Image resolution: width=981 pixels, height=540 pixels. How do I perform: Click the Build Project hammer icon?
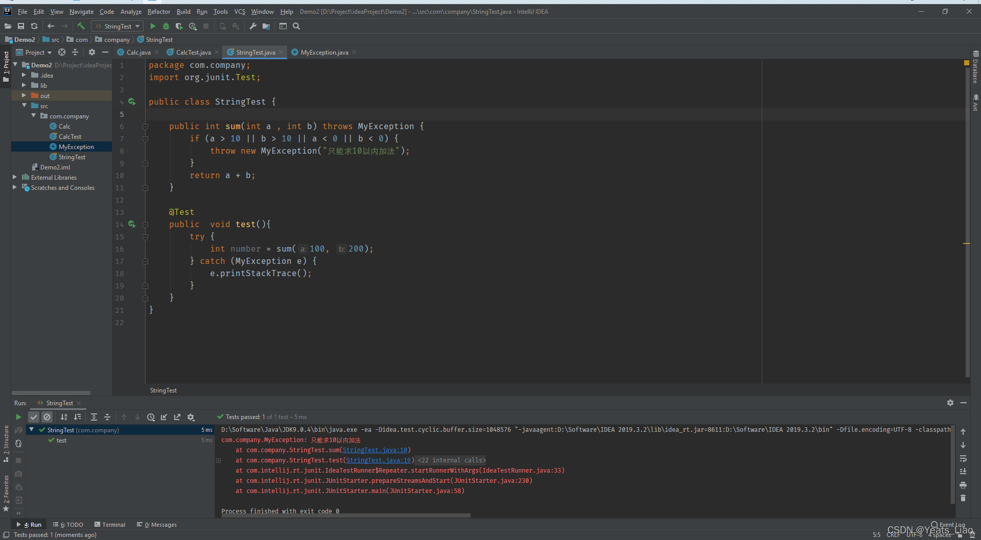(81, 26)
